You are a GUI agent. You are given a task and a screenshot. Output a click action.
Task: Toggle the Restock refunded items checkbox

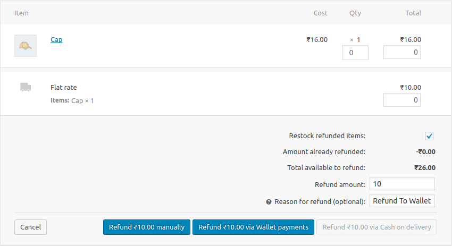(x=429, y=136)
